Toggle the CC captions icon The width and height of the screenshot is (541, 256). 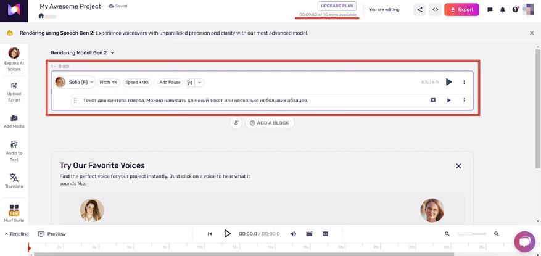(325, 234)
